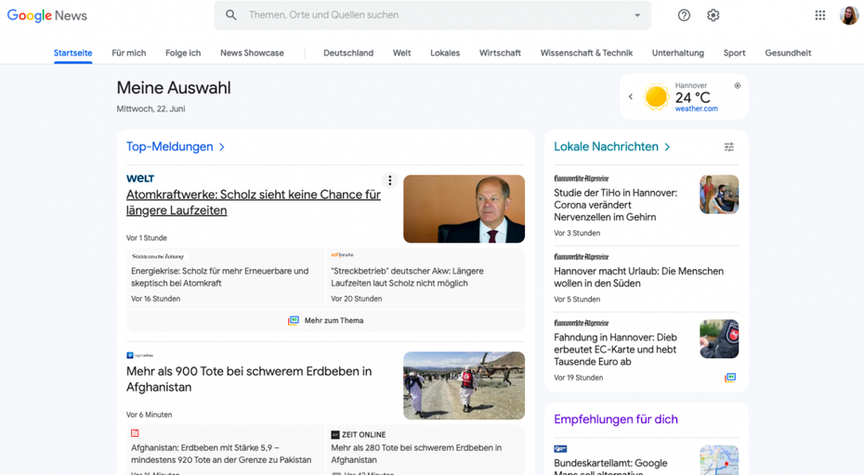Open the WELT source logo

[140, 178]
